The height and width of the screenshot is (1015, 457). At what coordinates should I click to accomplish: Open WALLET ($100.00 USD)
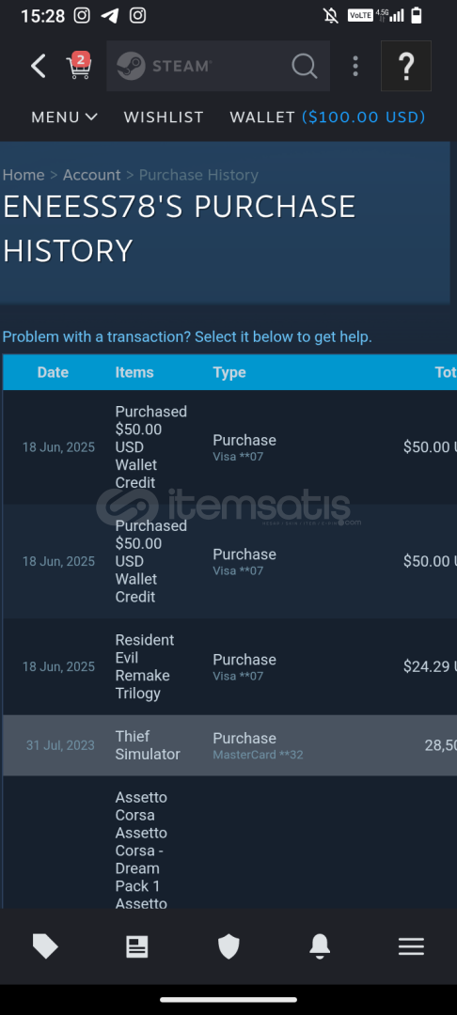pos(327,117)
